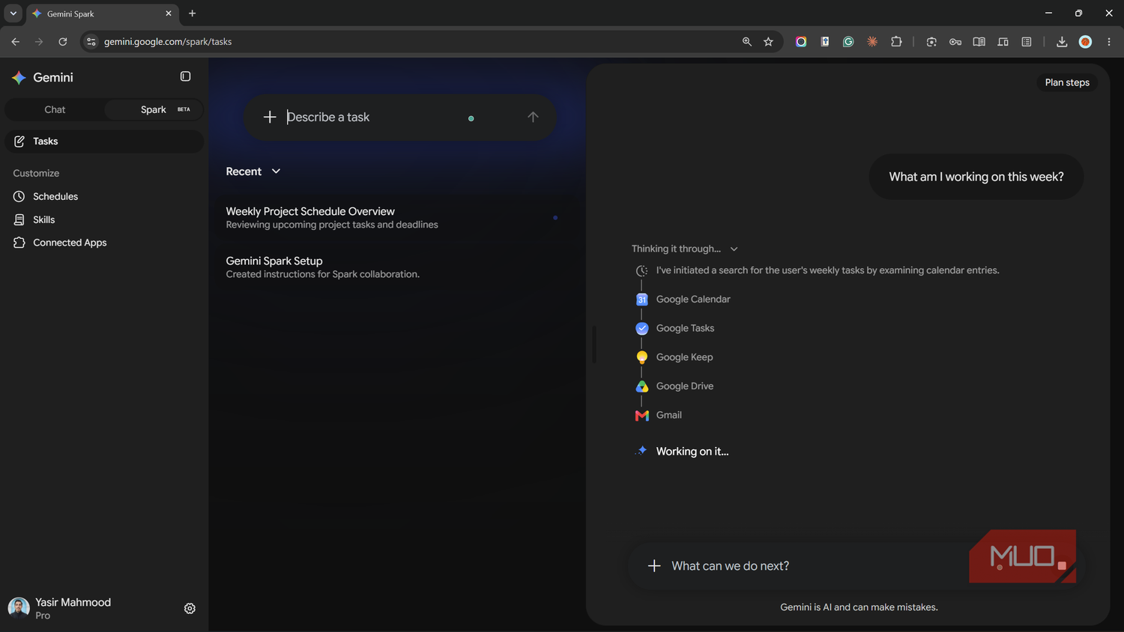1124x632 pixels.
Task: Open Chrome three-dot menu
Action: point(1109,42)
